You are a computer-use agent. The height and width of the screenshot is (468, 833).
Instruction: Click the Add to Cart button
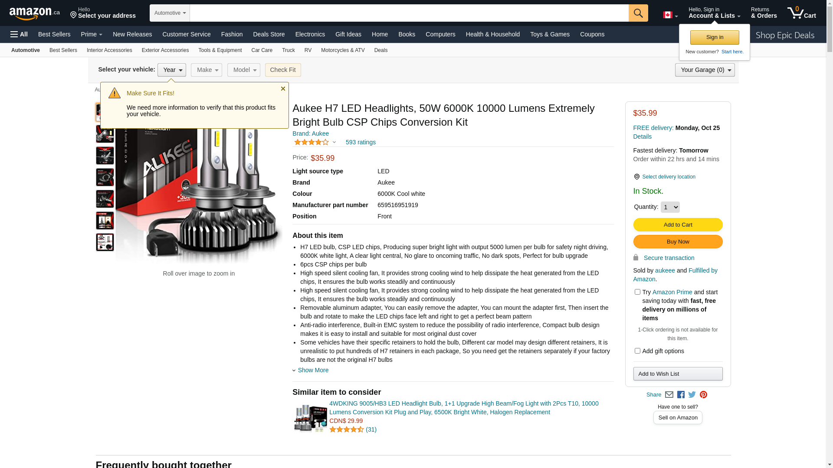[678, 225]
